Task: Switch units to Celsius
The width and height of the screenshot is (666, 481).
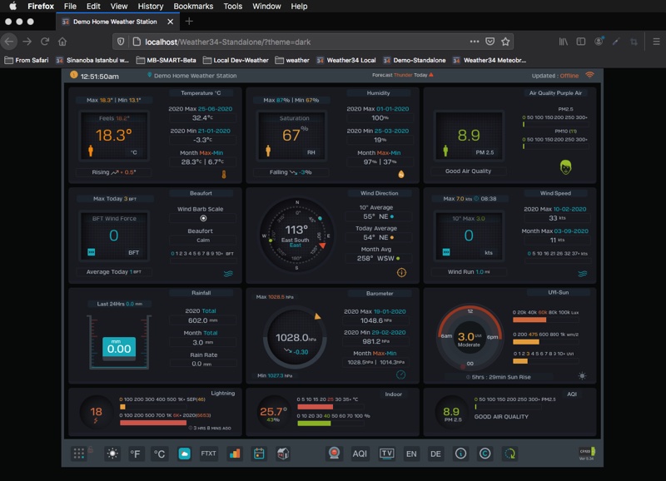Action: tap(159, 454)
